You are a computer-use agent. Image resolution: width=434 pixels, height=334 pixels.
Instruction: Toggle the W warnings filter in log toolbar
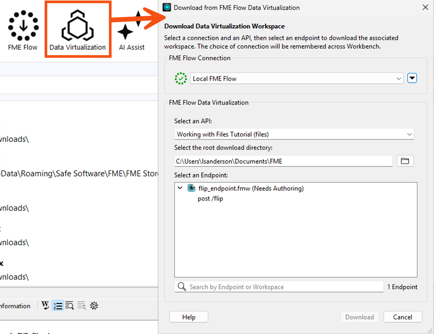(45, 306)
